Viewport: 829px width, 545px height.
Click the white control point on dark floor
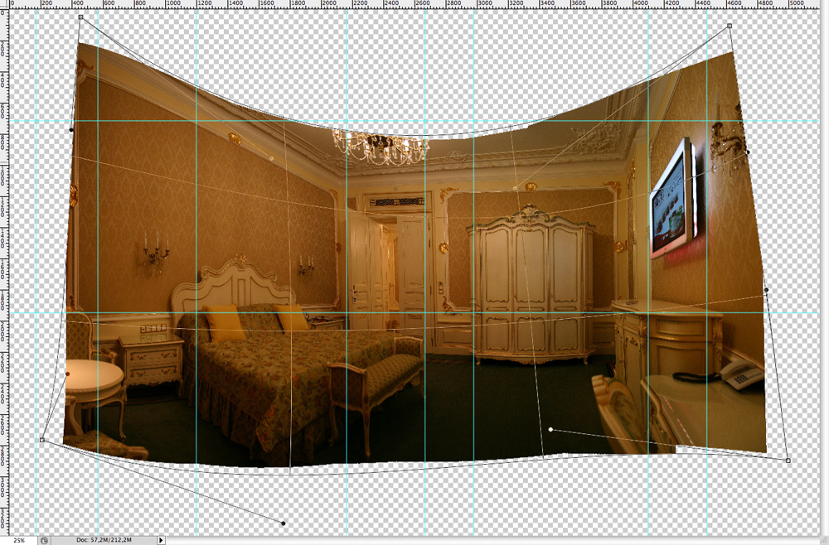point(550,429)
